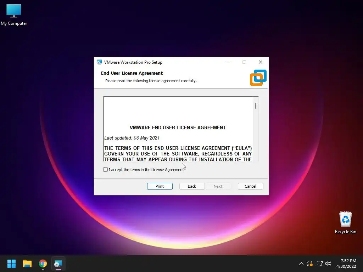The image size is (363, 272).
Task: Click the license text scrollbar thumb
Action: tap(256, 106)
